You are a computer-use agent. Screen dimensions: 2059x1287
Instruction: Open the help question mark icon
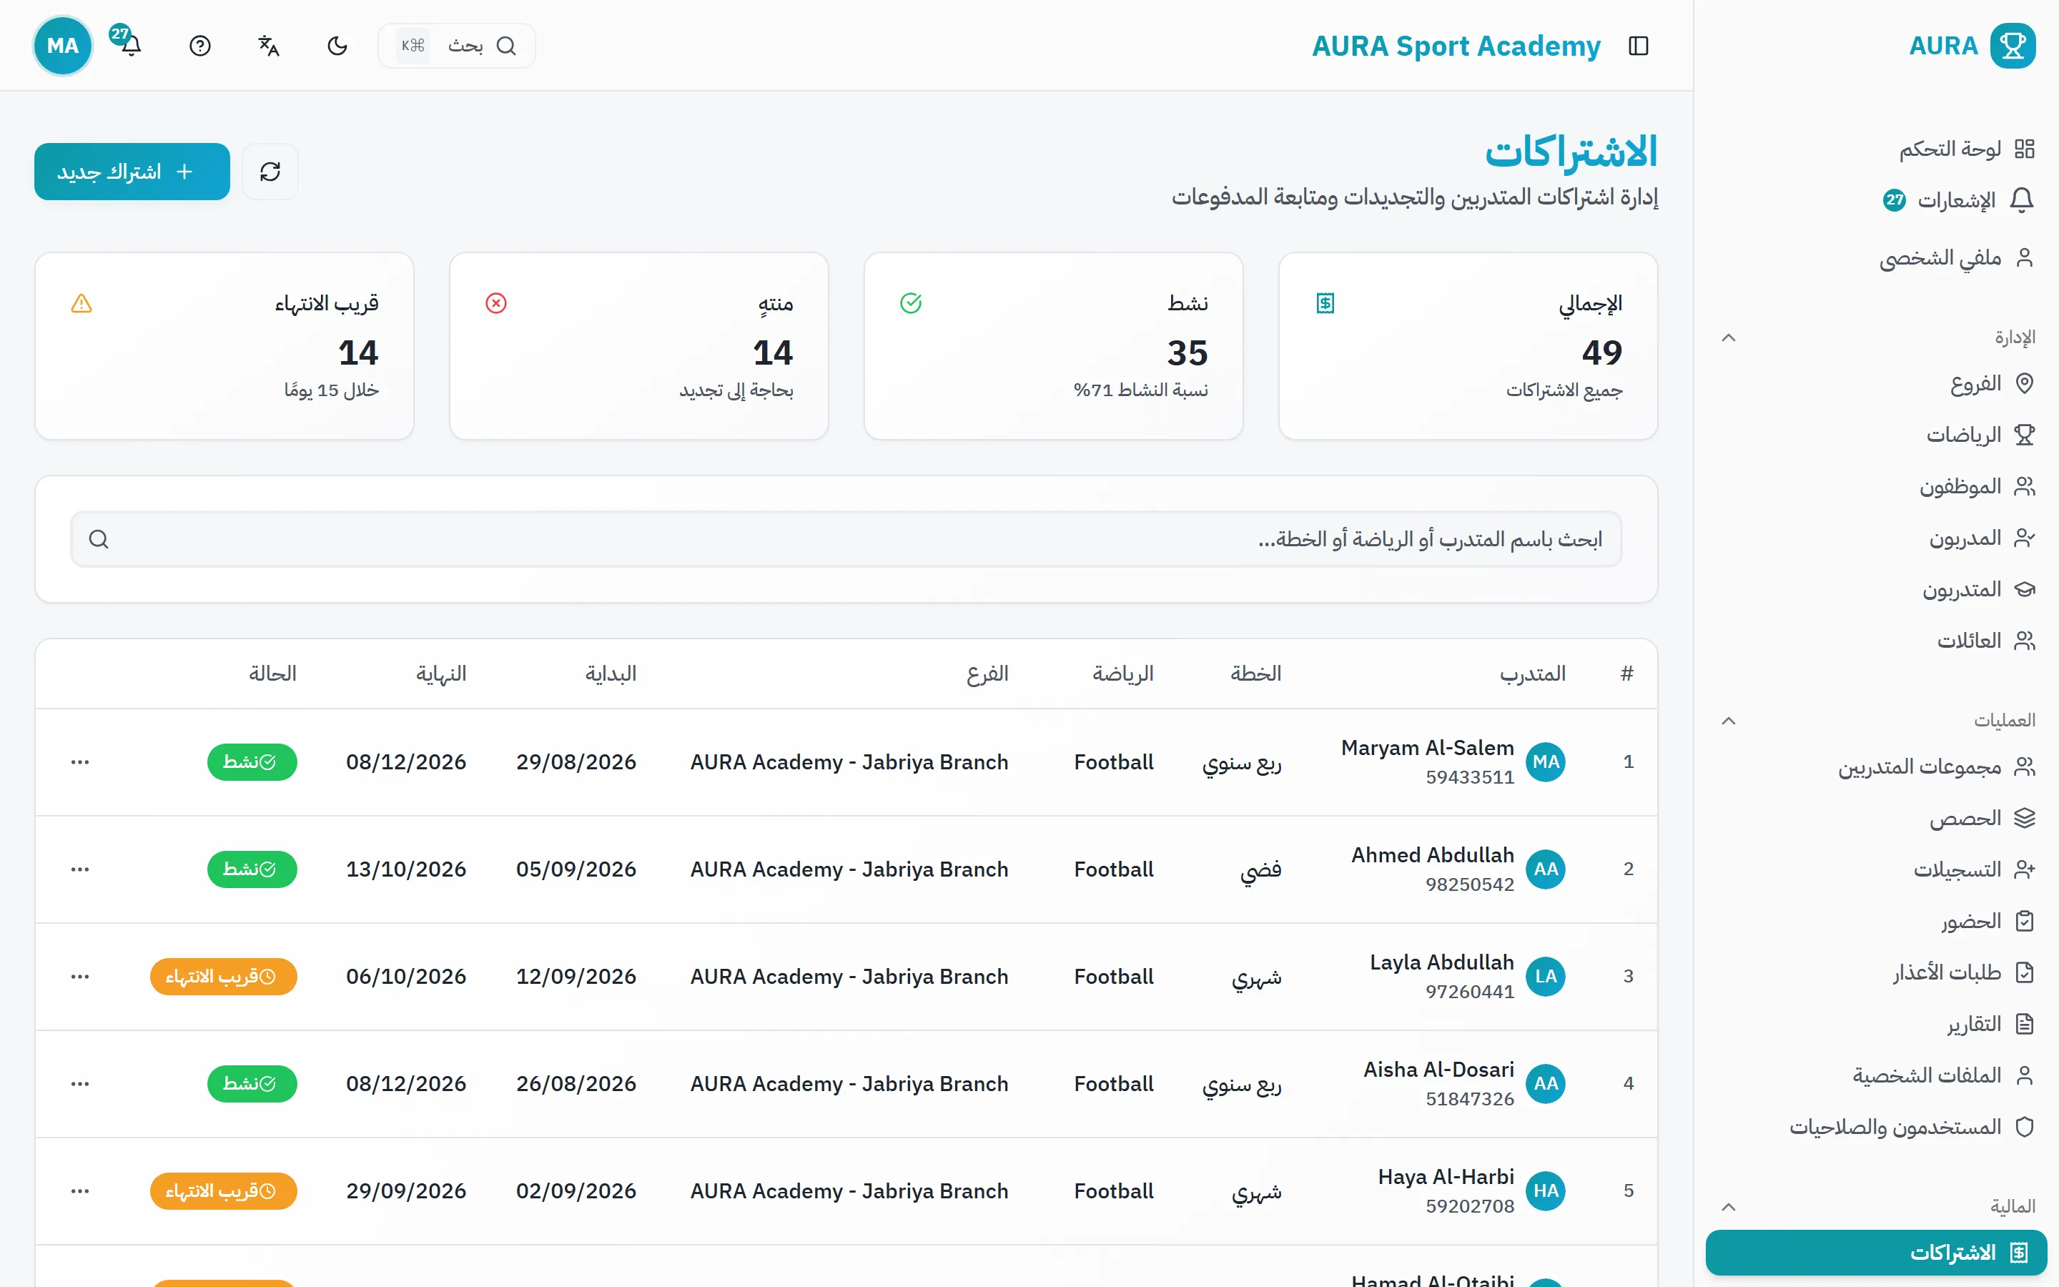tap(200, 46)
